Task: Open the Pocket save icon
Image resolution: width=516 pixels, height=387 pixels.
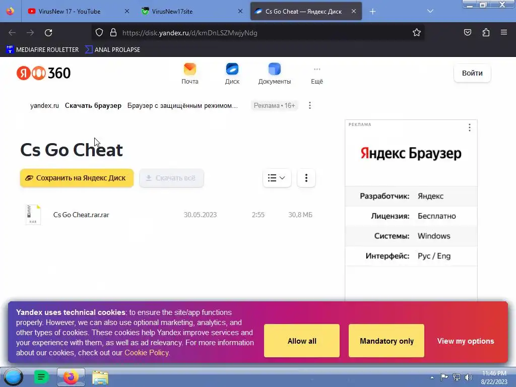Action: tap(467, 32)
